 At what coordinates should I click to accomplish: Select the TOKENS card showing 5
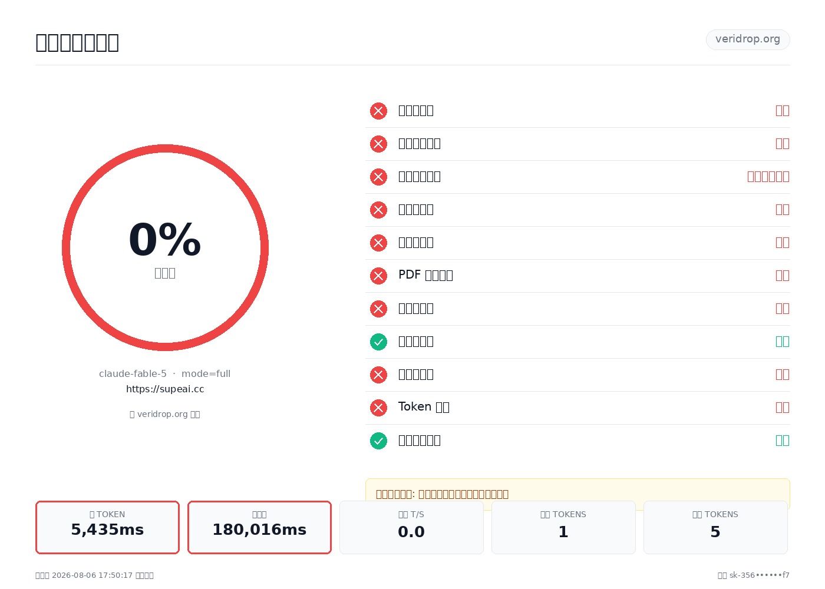tap(715, 527)
